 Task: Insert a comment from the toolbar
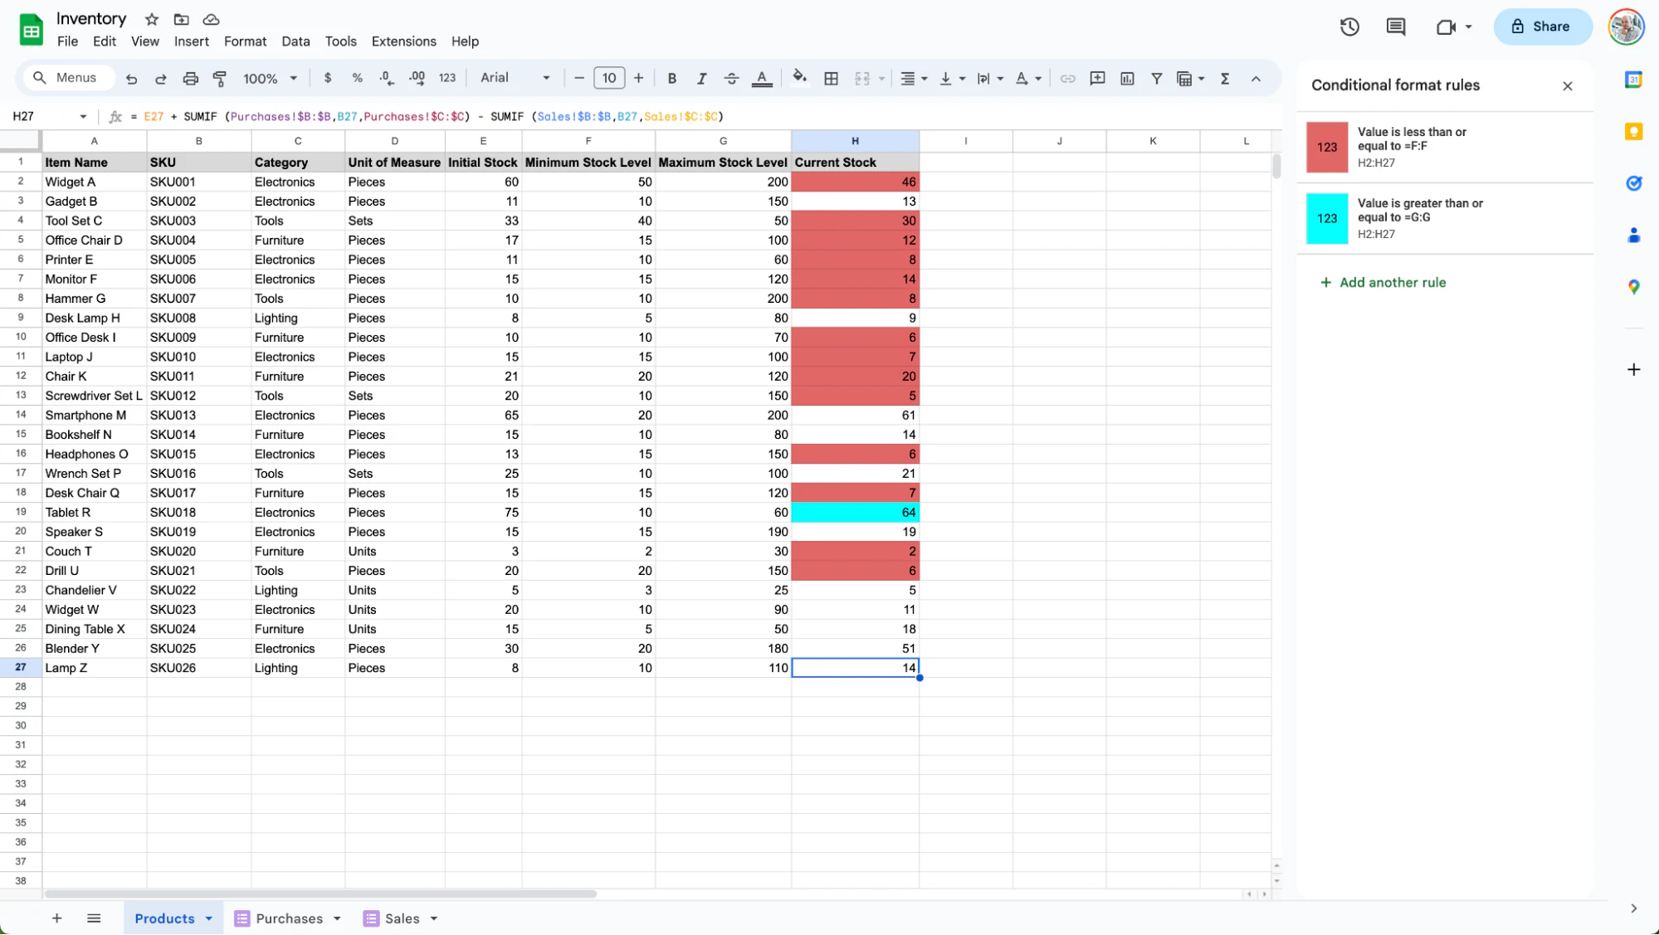(1097, 78)
